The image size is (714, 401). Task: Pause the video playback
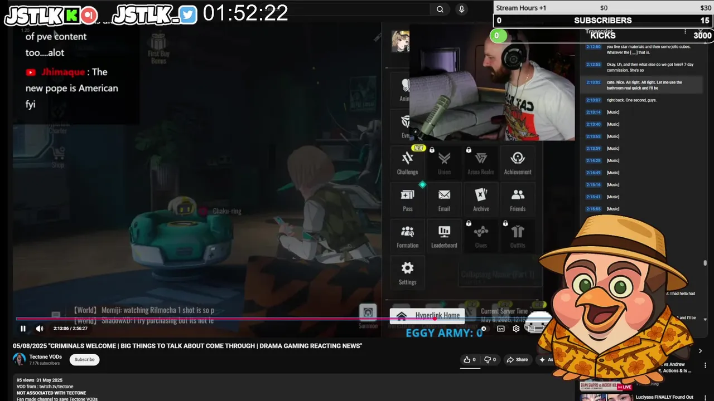coord(23,329)
